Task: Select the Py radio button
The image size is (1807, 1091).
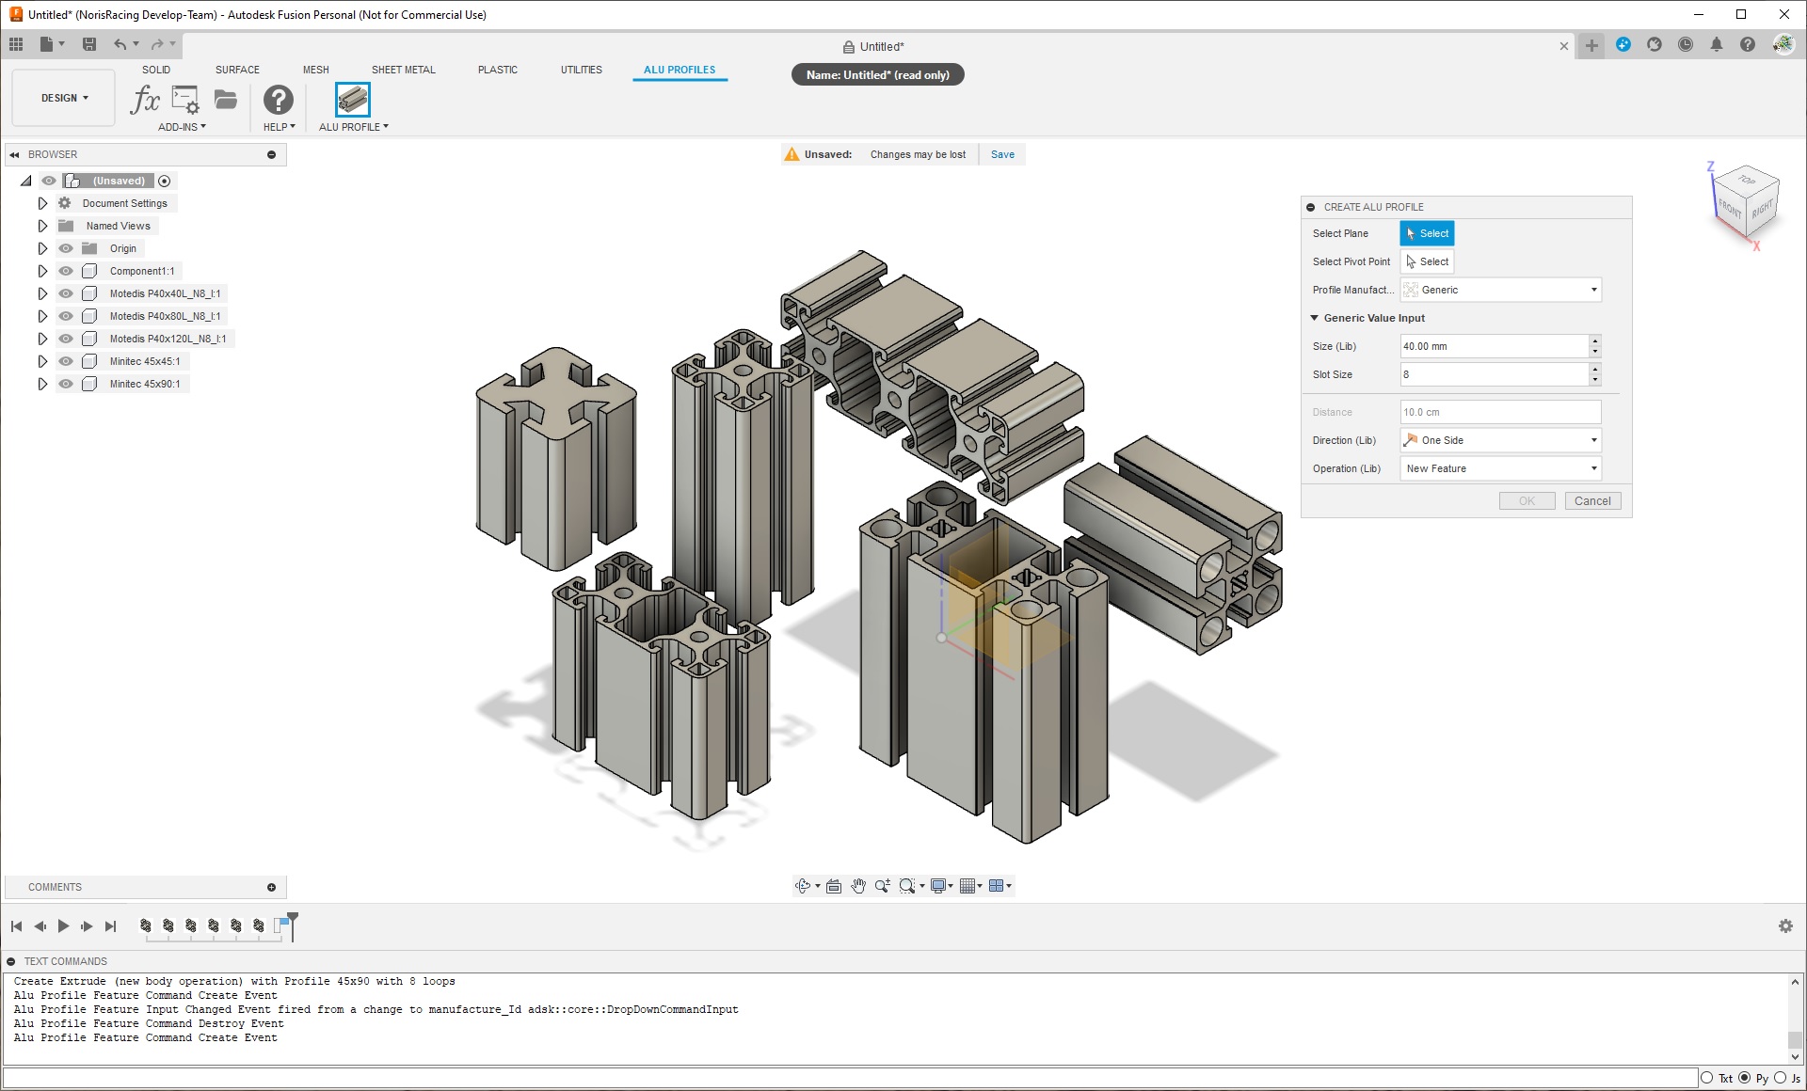Action: 1744,1078
